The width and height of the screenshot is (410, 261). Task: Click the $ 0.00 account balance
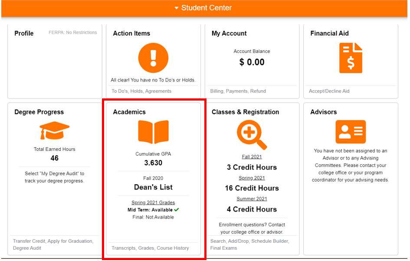pos(252,62)
